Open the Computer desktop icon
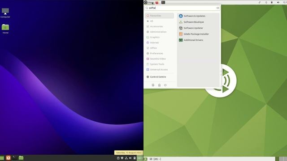 coord(5,13)
